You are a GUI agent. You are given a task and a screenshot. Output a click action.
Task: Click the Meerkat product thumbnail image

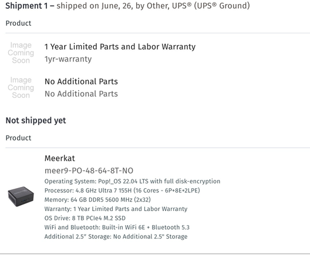[x=21, y=196]
